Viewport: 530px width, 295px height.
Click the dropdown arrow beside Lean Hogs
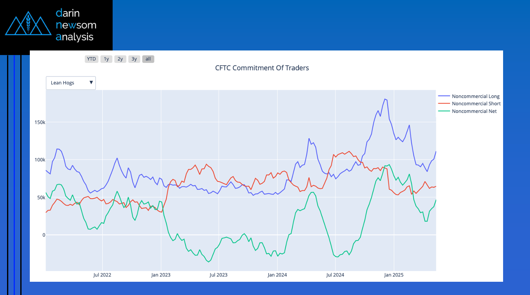click(x=91, y=83)
